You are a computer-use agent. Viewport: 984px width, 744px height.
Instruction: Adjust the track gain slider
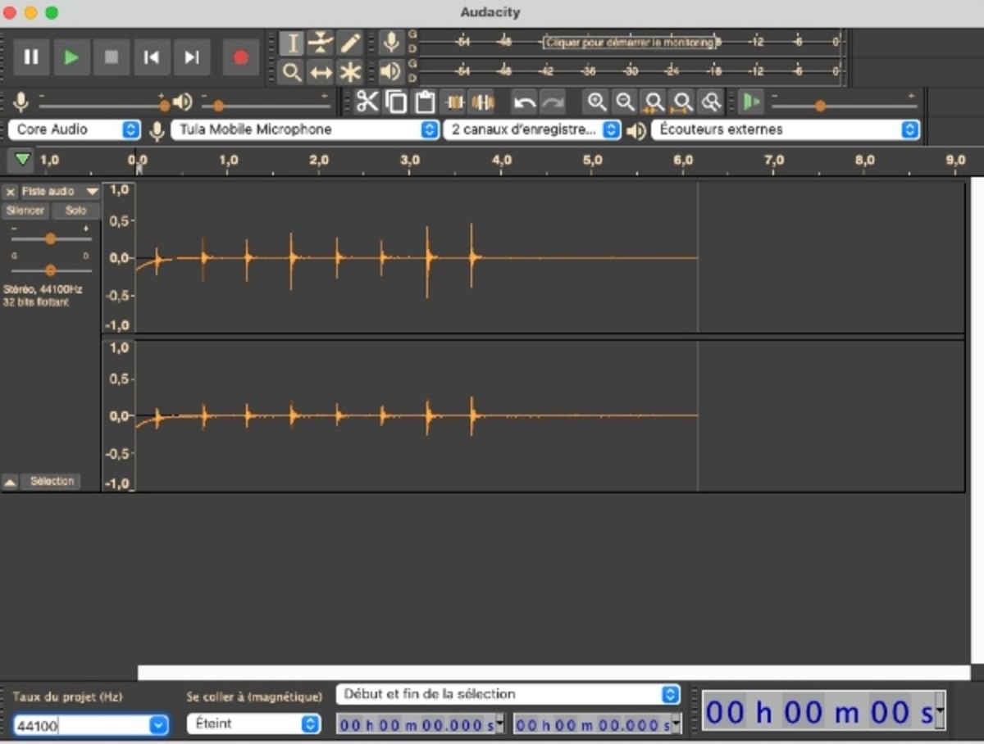(51, 238)
